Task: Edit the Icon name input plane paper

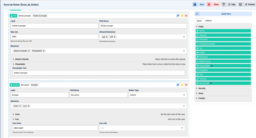Action: coord(55,128)
